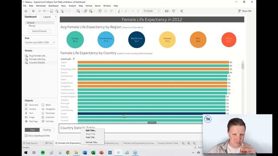Image resolution: width=278 pixels, height=156 pixels.
Task: Click the New Worksheet toolbar icon
Action: click(x=78, y=11)
